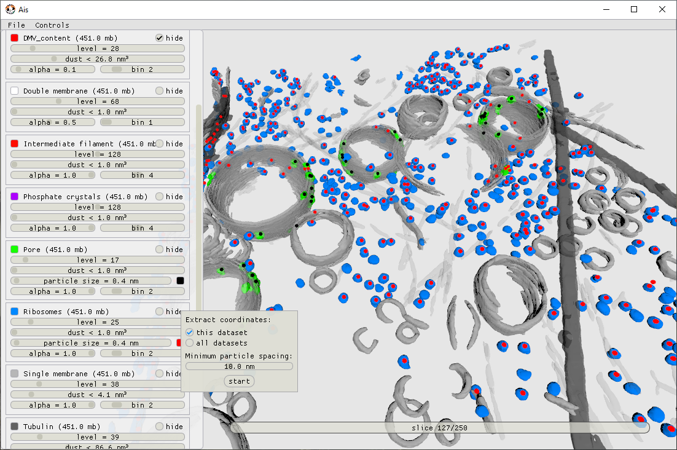Image resolution: width=677 pixels, height=450 pixels.
Task: Click Ribosomes particle size = 0.4 nm slider
Action: pos(91,343)
